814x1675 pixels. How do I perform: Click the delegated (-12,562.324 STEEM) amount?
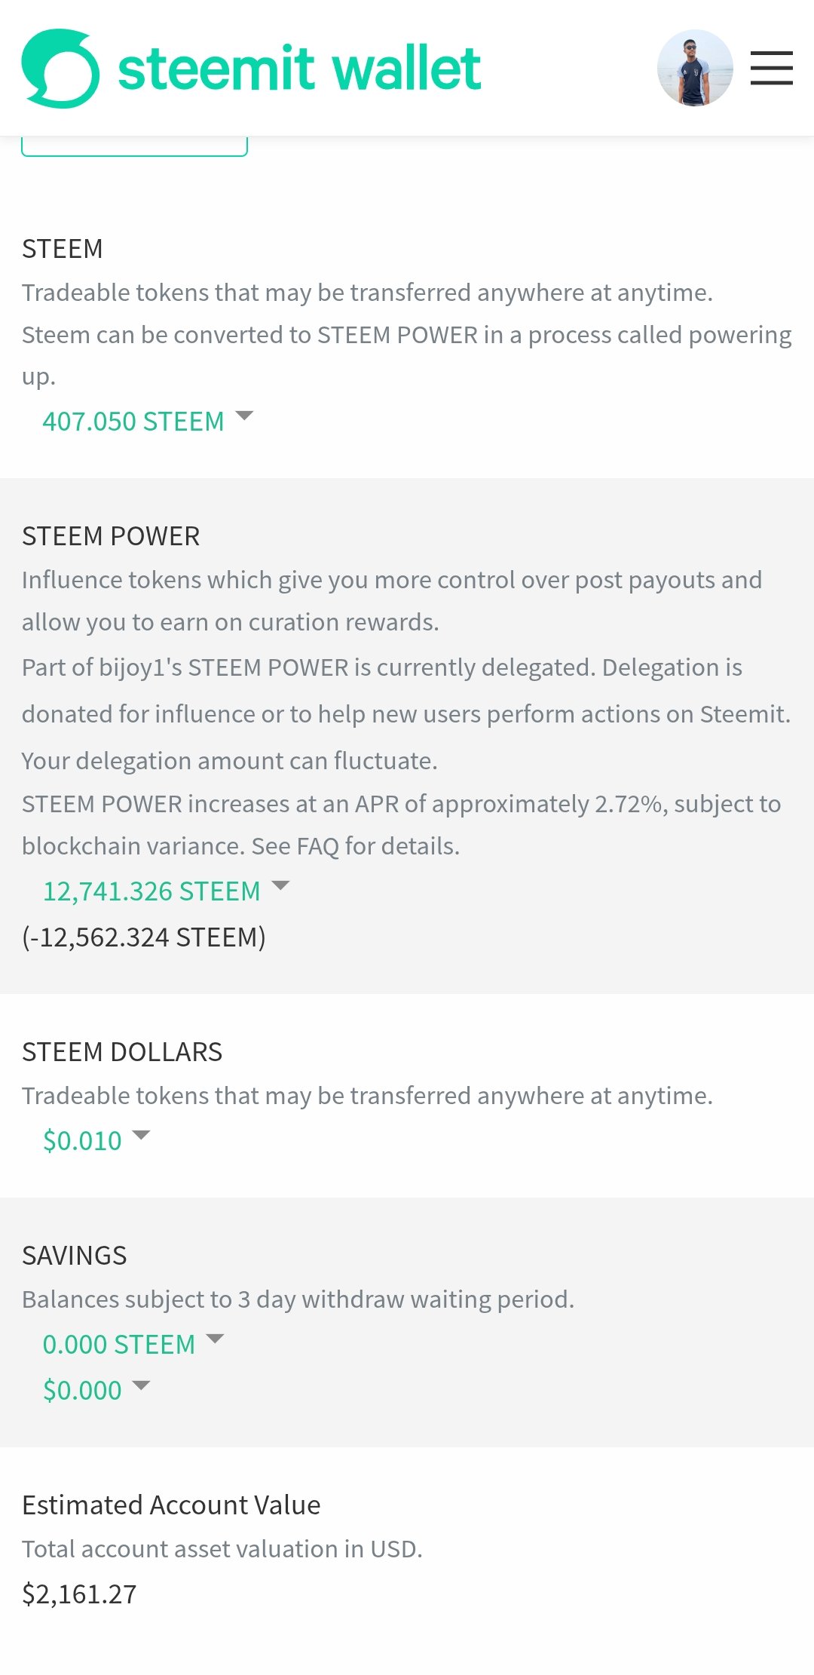(144, 937)
